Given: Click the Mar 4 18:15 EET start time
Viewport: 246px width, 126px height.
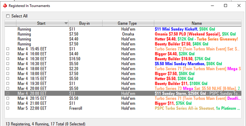Looking at the screenshot, I should 32,78.
